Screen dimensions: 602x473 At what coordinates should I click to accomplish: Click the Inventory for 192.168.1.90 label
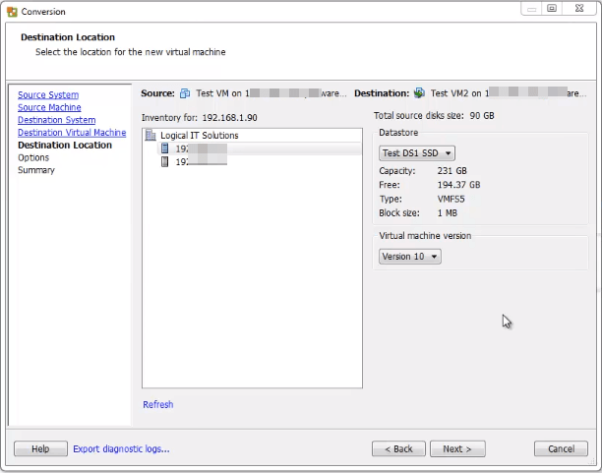200,118
